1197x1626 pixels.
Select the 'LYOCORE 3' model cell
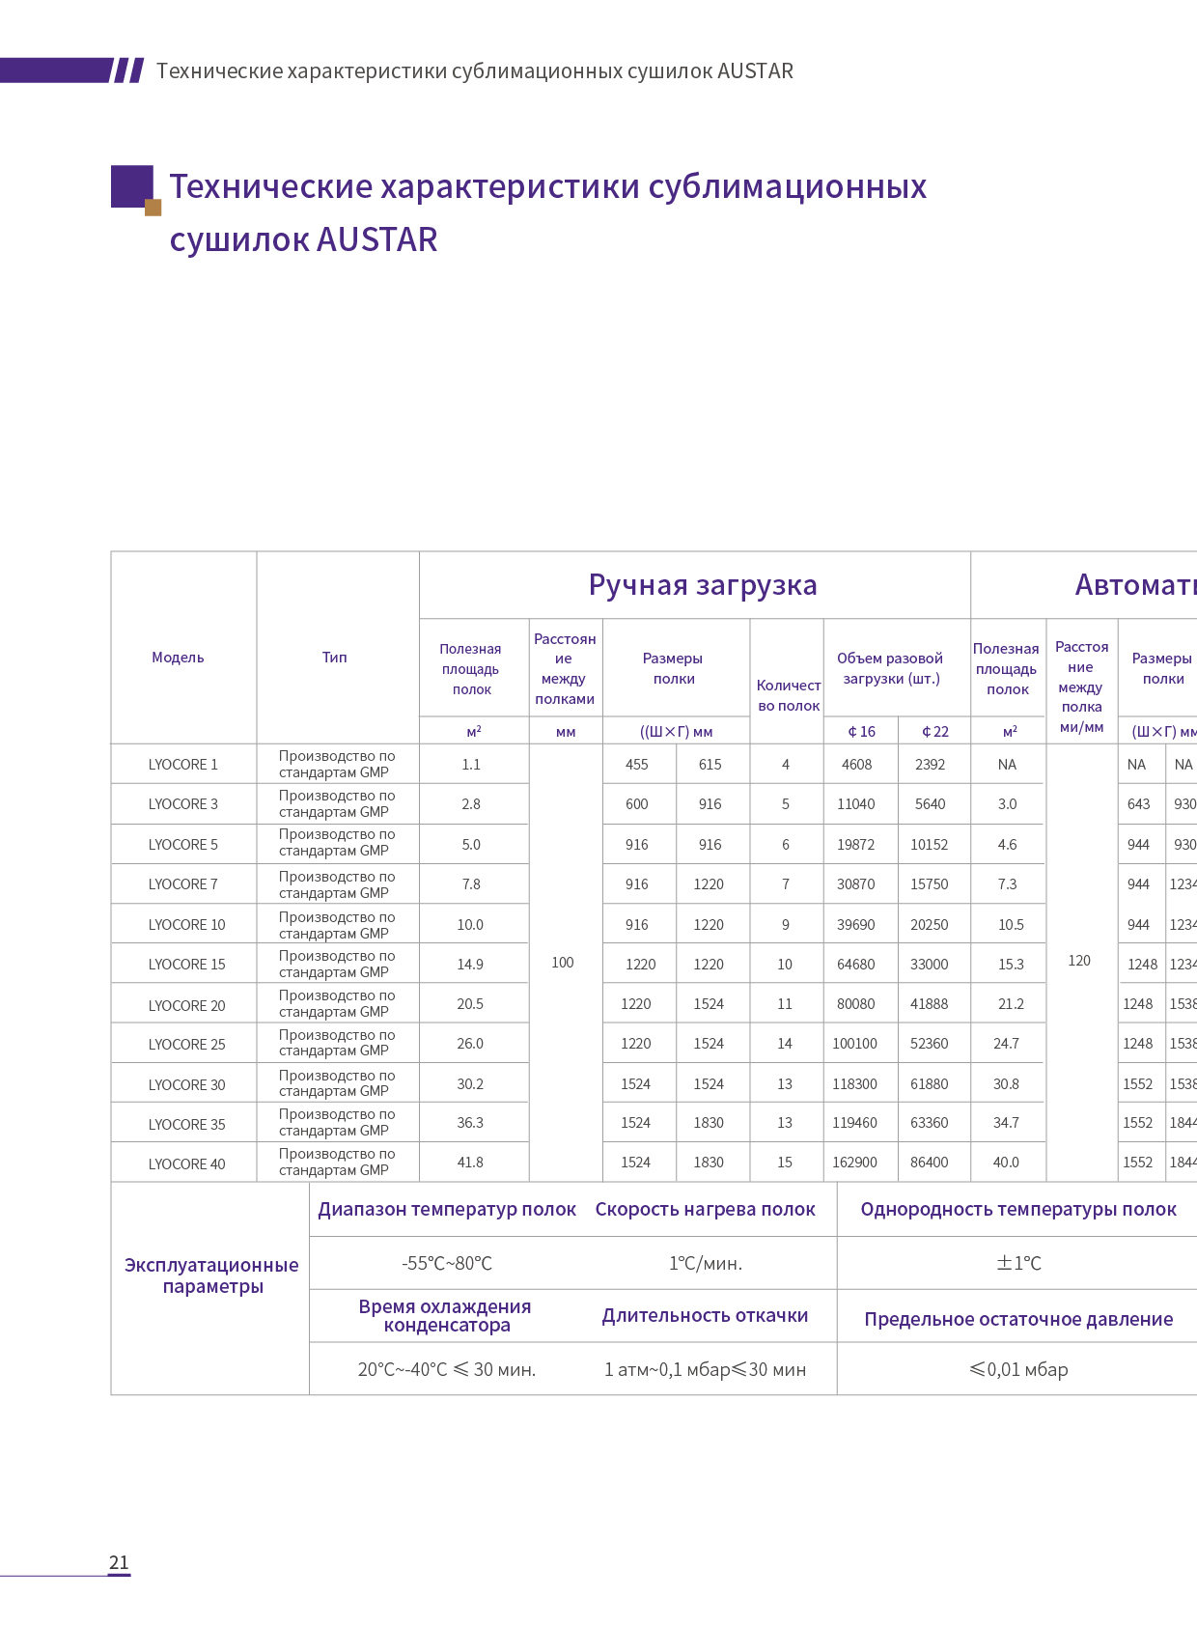(x=183, y=804)
